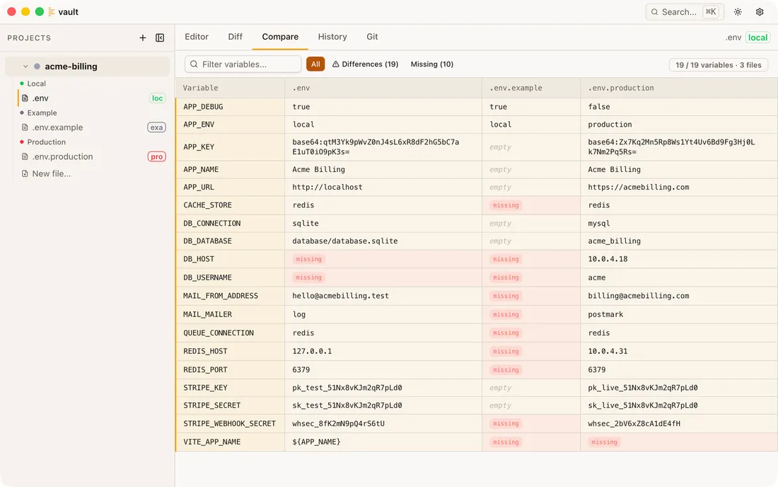The width and height of the screenshot is (778, 487).
Task: Click the 19 / 19 variables counter
Action: click(x=719, y=65)
